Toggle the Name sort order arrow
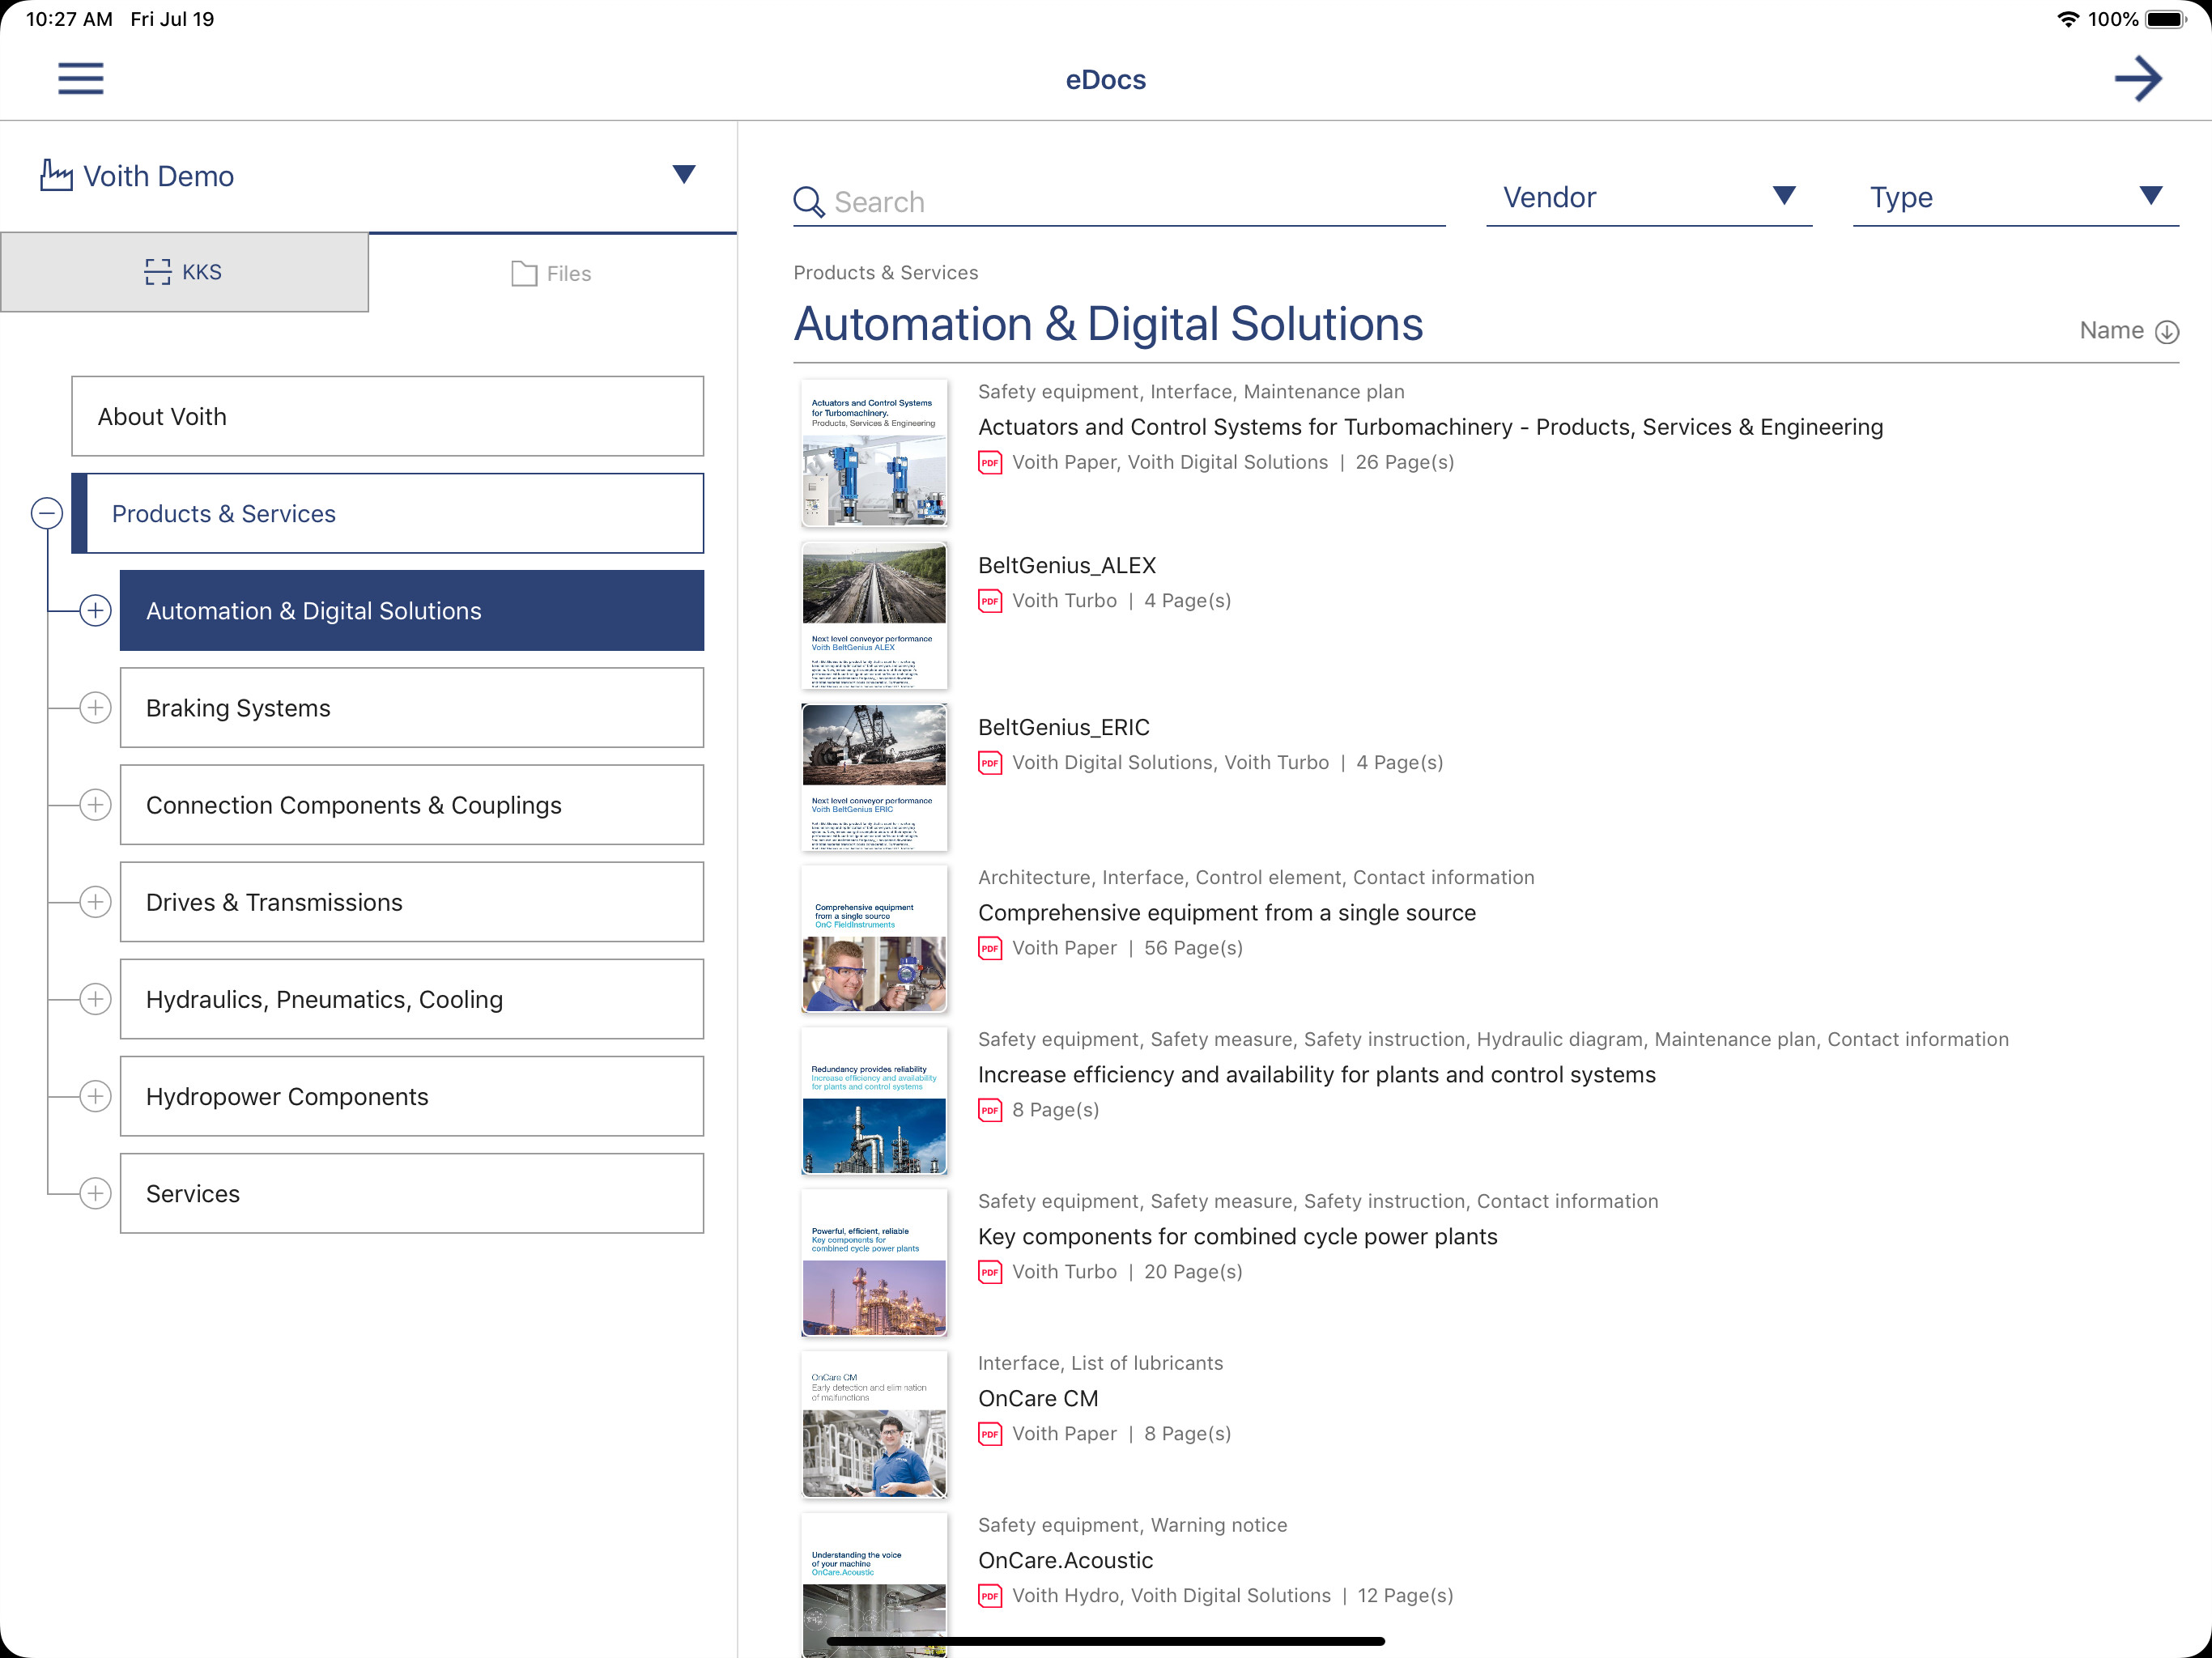Image resolution: width=2212 pixels, height=1658 pixels. click(2167, 331)
